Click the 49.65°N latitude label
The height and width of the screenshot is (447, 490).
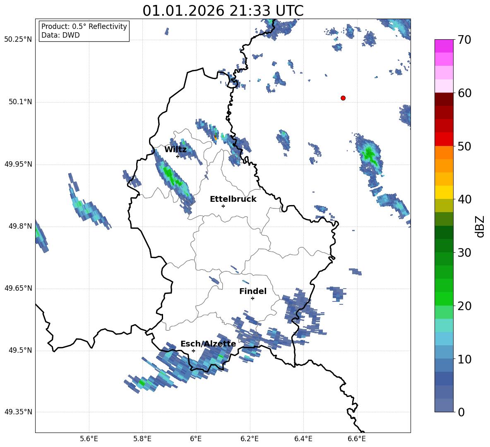coord(18,288)
